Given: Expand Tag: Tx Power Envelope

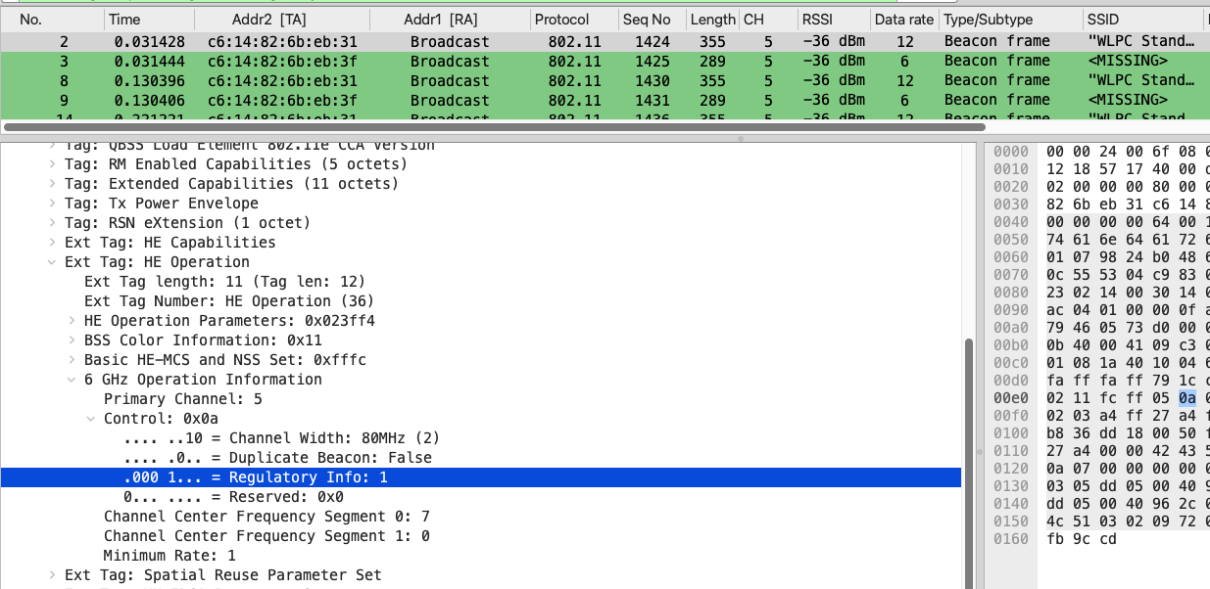Looking at the screenshot, I should (x=53, y=204).
